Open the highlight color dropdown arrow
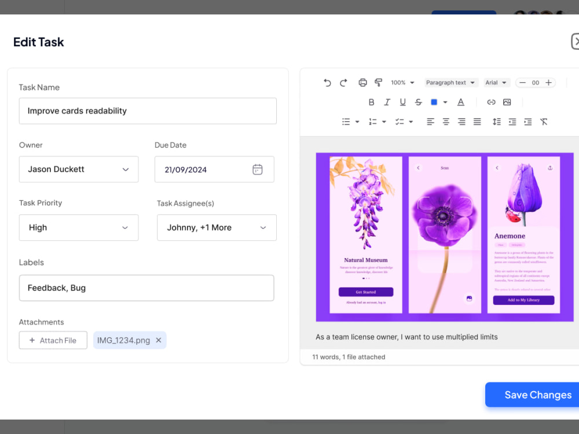 pyautogui.click(x=445, y=102)
